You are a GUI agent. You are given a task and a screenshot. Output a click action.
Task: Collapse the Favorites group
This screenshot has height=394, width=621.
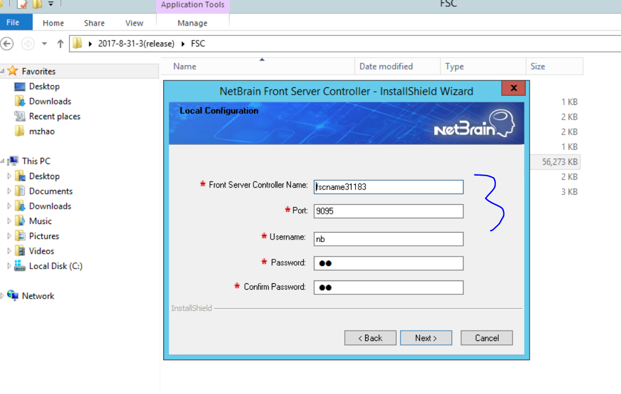(2, 71)
